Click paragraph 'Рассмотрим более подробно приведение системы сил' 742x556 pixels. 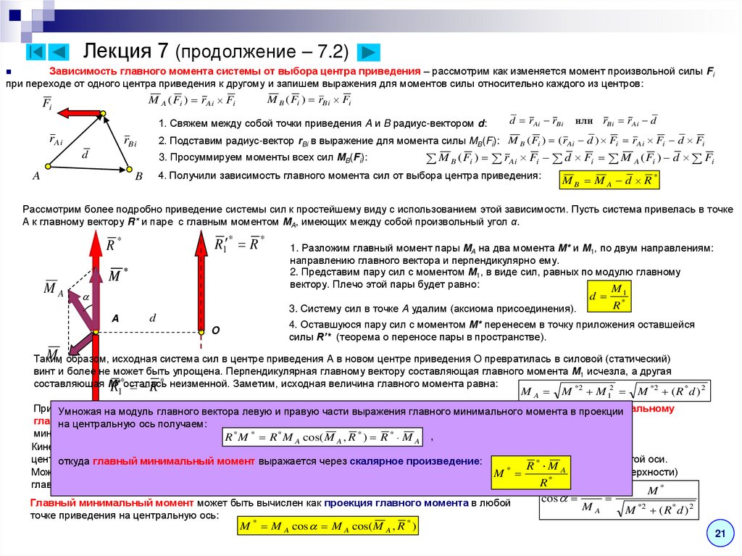coord(378,215)
